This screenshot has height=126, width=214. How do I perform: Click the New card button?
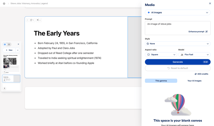point(9,50)
